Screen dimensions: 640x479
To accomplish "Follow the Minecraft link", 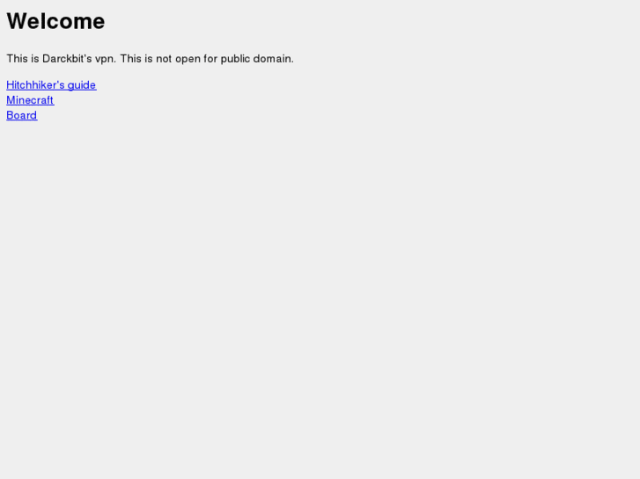I will [30, 100].
